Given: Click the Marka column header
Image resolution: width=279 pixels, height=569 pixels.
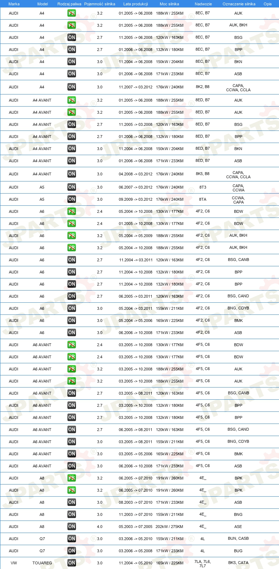Looking at the screenshot, I should tap(14, 4).
